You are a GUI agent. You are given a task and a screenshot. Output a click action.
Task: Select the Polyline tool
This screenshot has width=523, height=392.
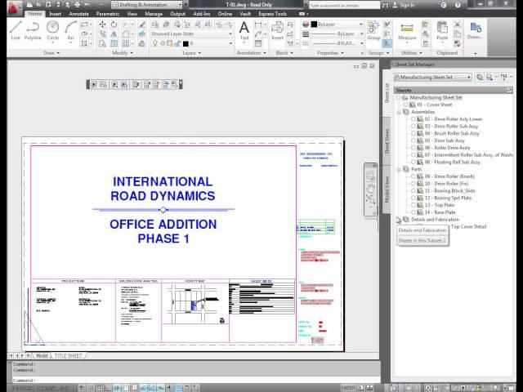tap(33, 30)
